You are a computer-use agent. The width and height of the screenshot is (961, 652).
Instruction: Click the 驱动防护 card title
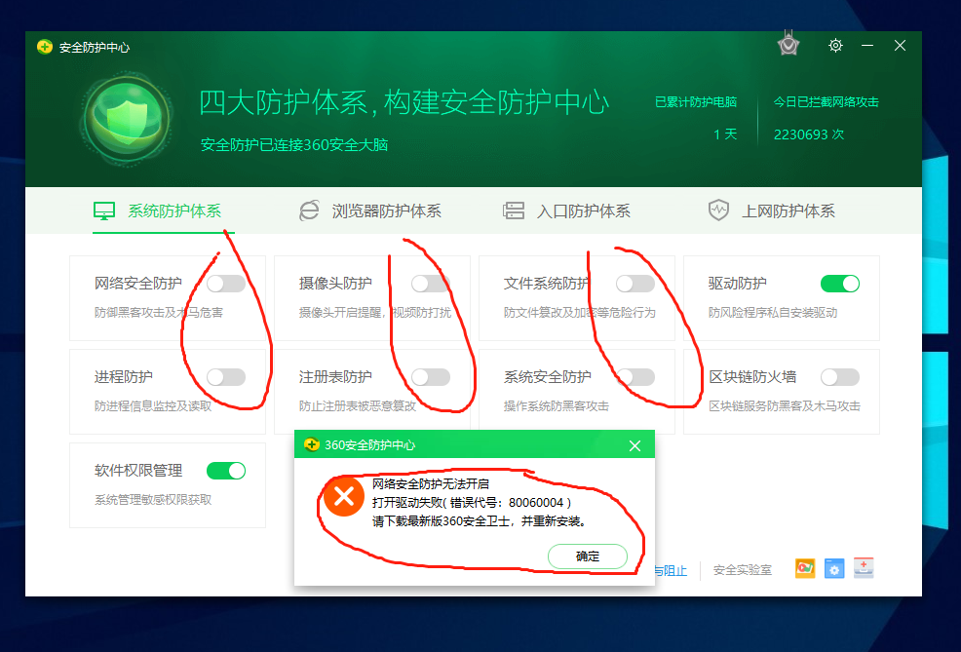pos(737,283)
